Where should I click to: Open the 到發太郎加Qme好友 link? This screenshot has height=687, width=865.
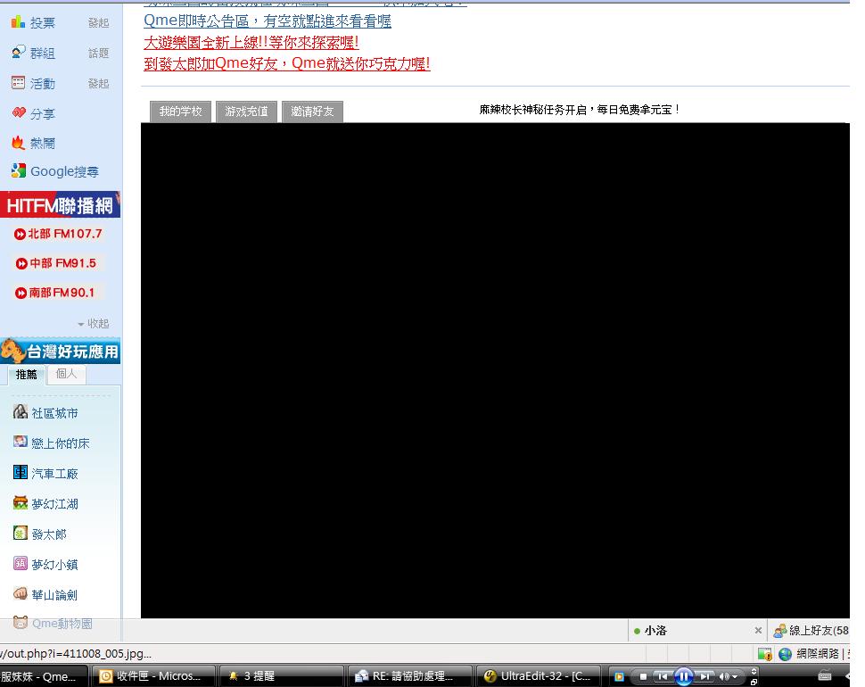point(287,63)
